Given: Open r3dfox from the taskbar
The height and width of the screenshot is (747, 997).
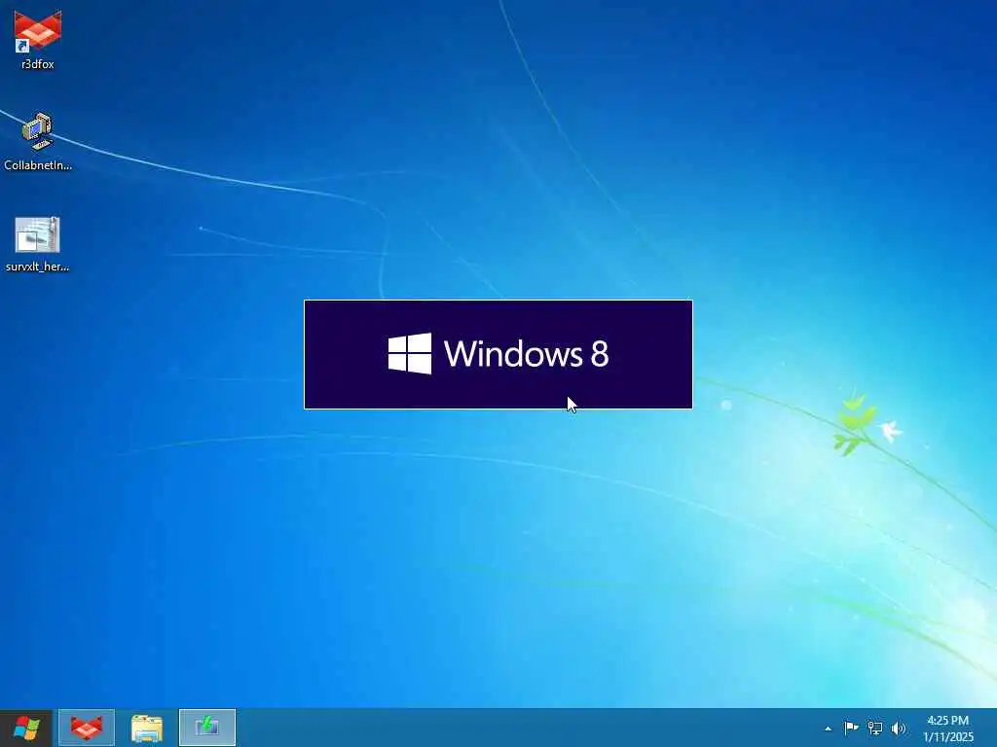Looking at the screenshot, I should pyautogui.click(x=87, y=728).
